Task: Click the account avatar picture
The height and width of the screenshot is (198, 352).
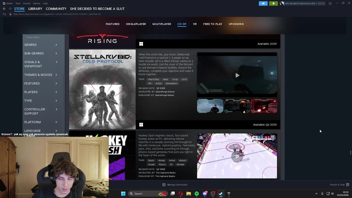Action: [x=282, y=3]
